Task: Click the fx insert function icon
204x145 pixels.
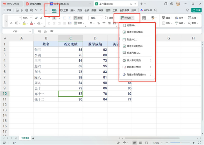Action: coord(45,31)
